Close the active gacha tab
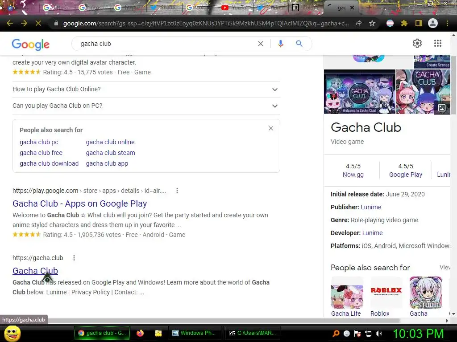 pyautogui.click(x=352, y=8)
